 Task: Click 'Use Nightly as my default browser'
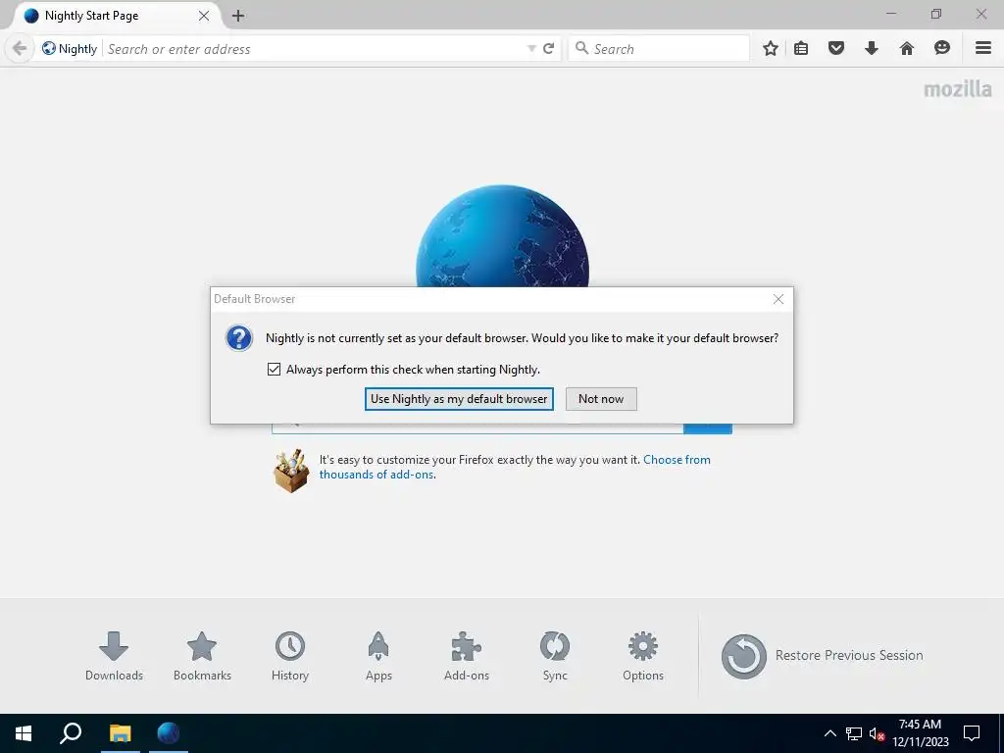coord(459,399)
